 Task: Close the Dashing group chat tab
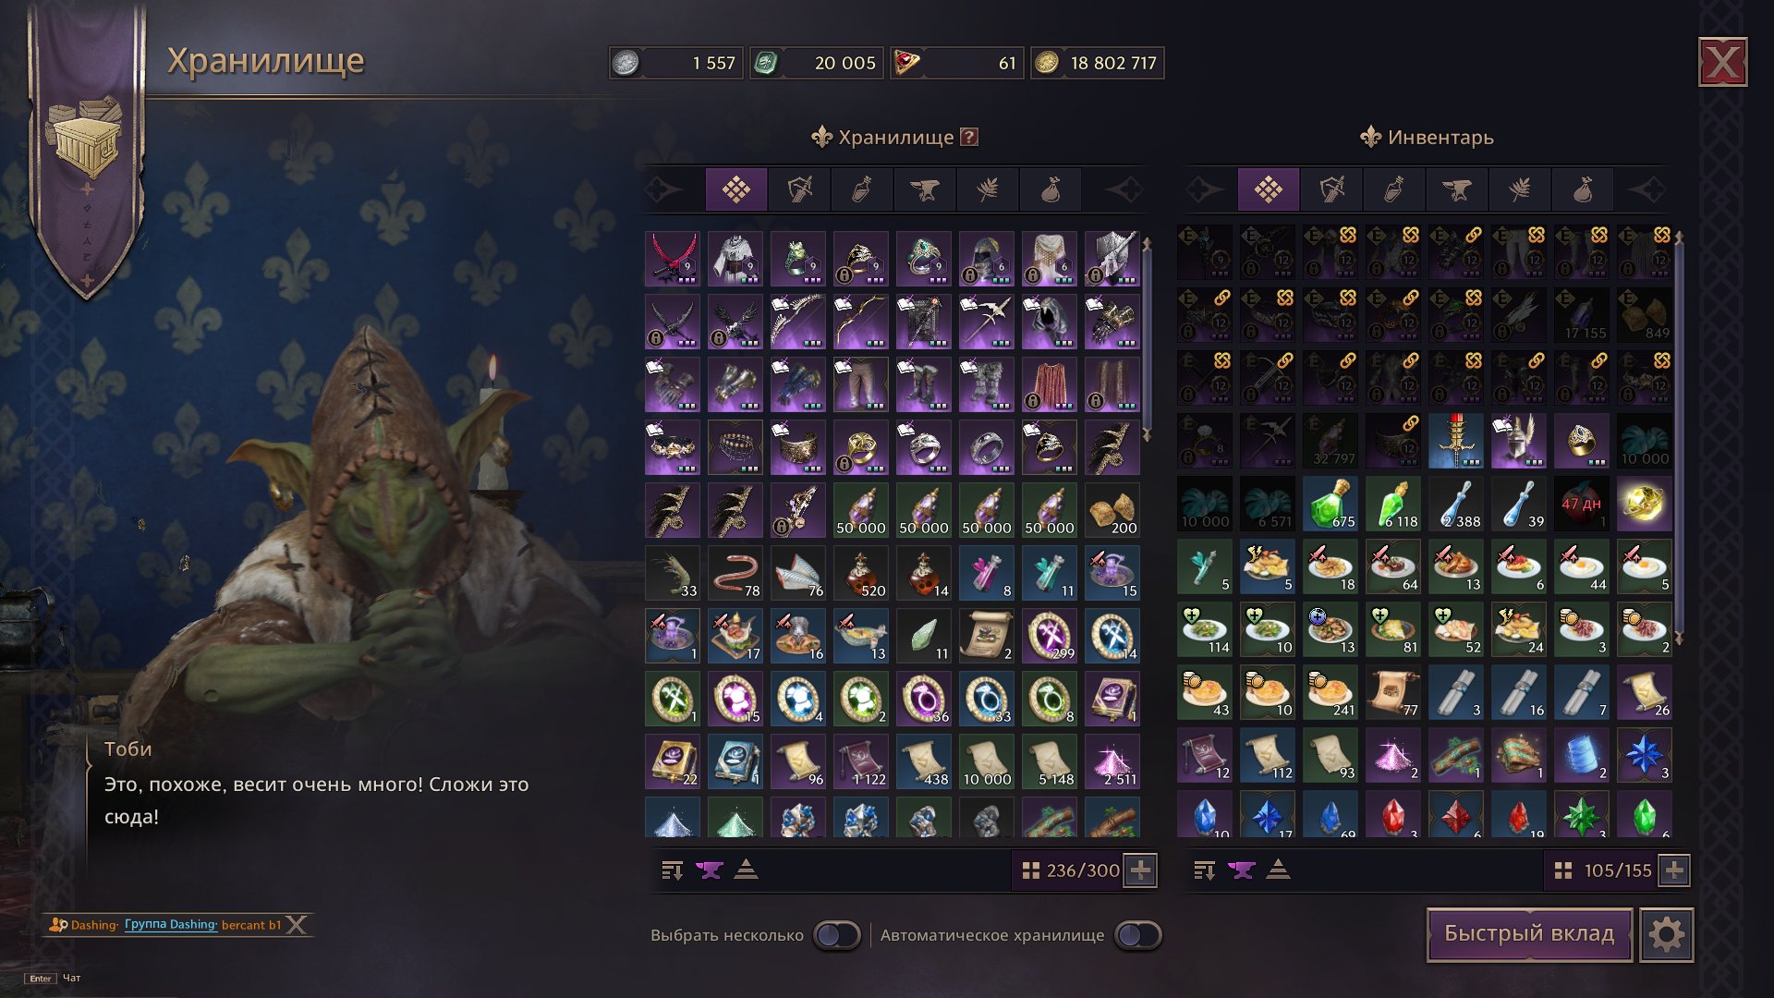296,925
